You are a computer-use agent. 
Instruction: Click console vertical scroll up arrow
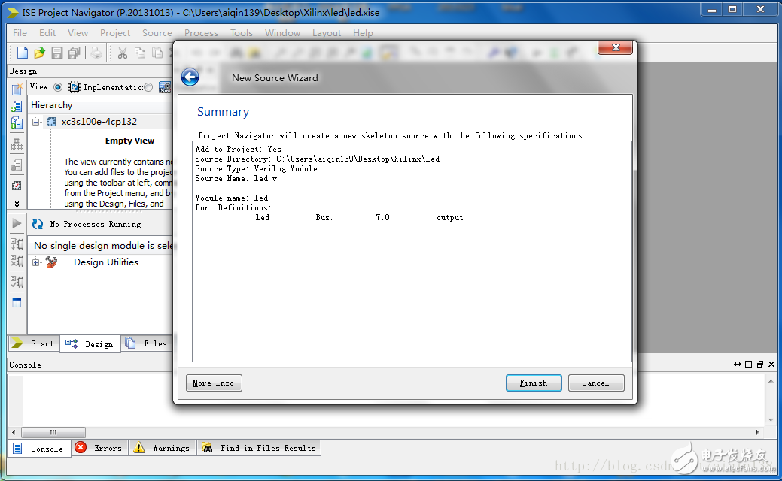[771, 381]
